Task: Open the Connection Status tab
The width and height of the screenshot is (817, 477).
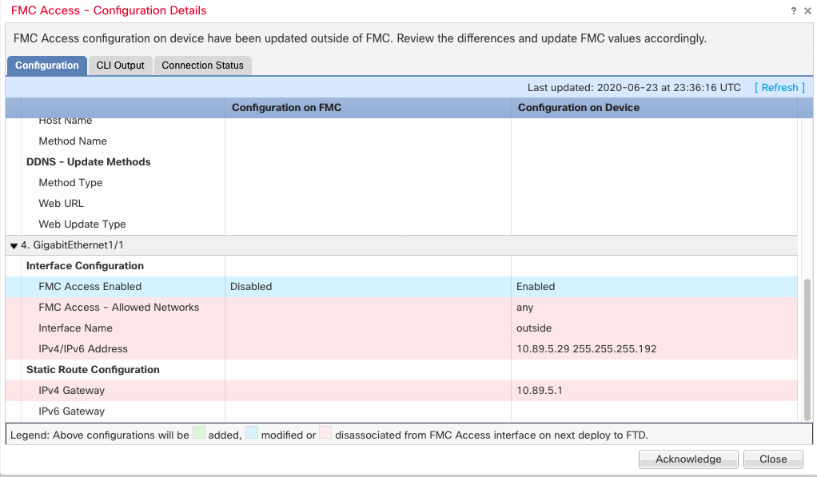Action: (x=202, y=66)
